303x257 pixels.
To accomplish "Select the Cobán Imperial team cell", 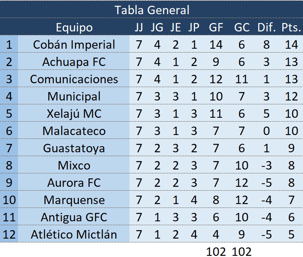I will coord(74,44).
